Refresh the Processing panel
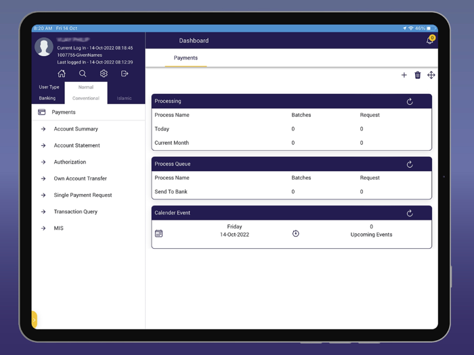The image size is (474, 355). tap(410, 101)
